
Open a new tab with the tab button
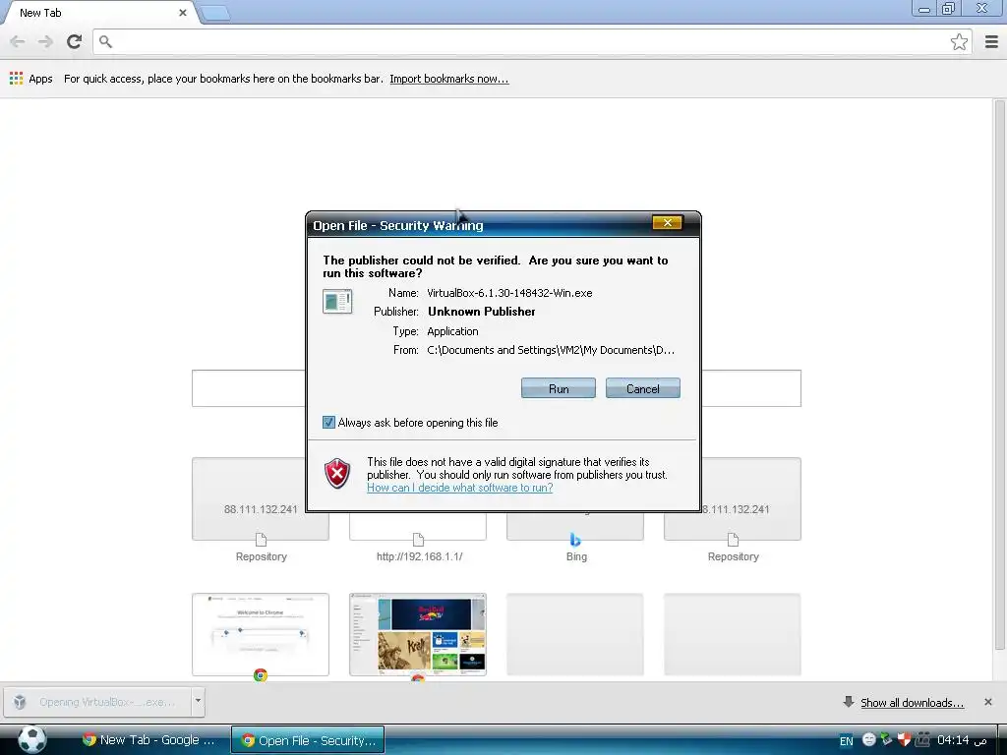click(x=215, y=14)
